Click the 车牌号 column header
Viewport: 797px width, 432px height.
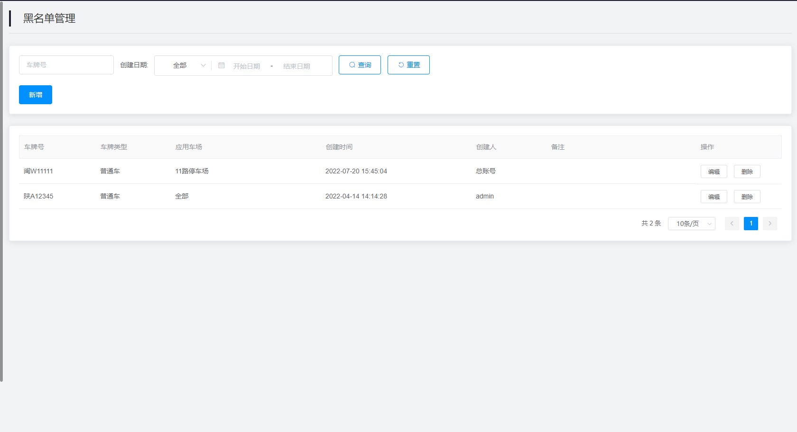pos(34,147)
